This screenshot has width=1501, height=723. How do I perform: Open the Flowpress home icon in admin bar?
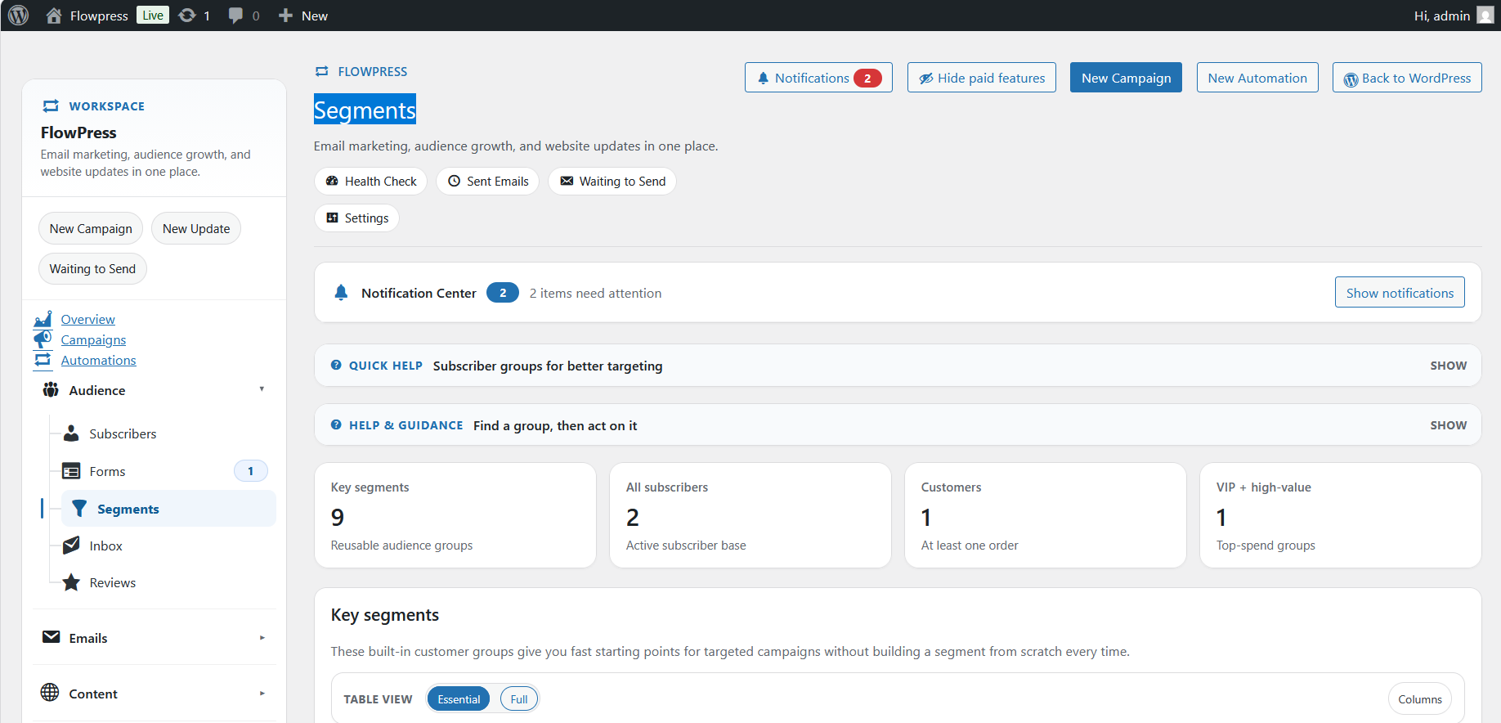[54, 16]
